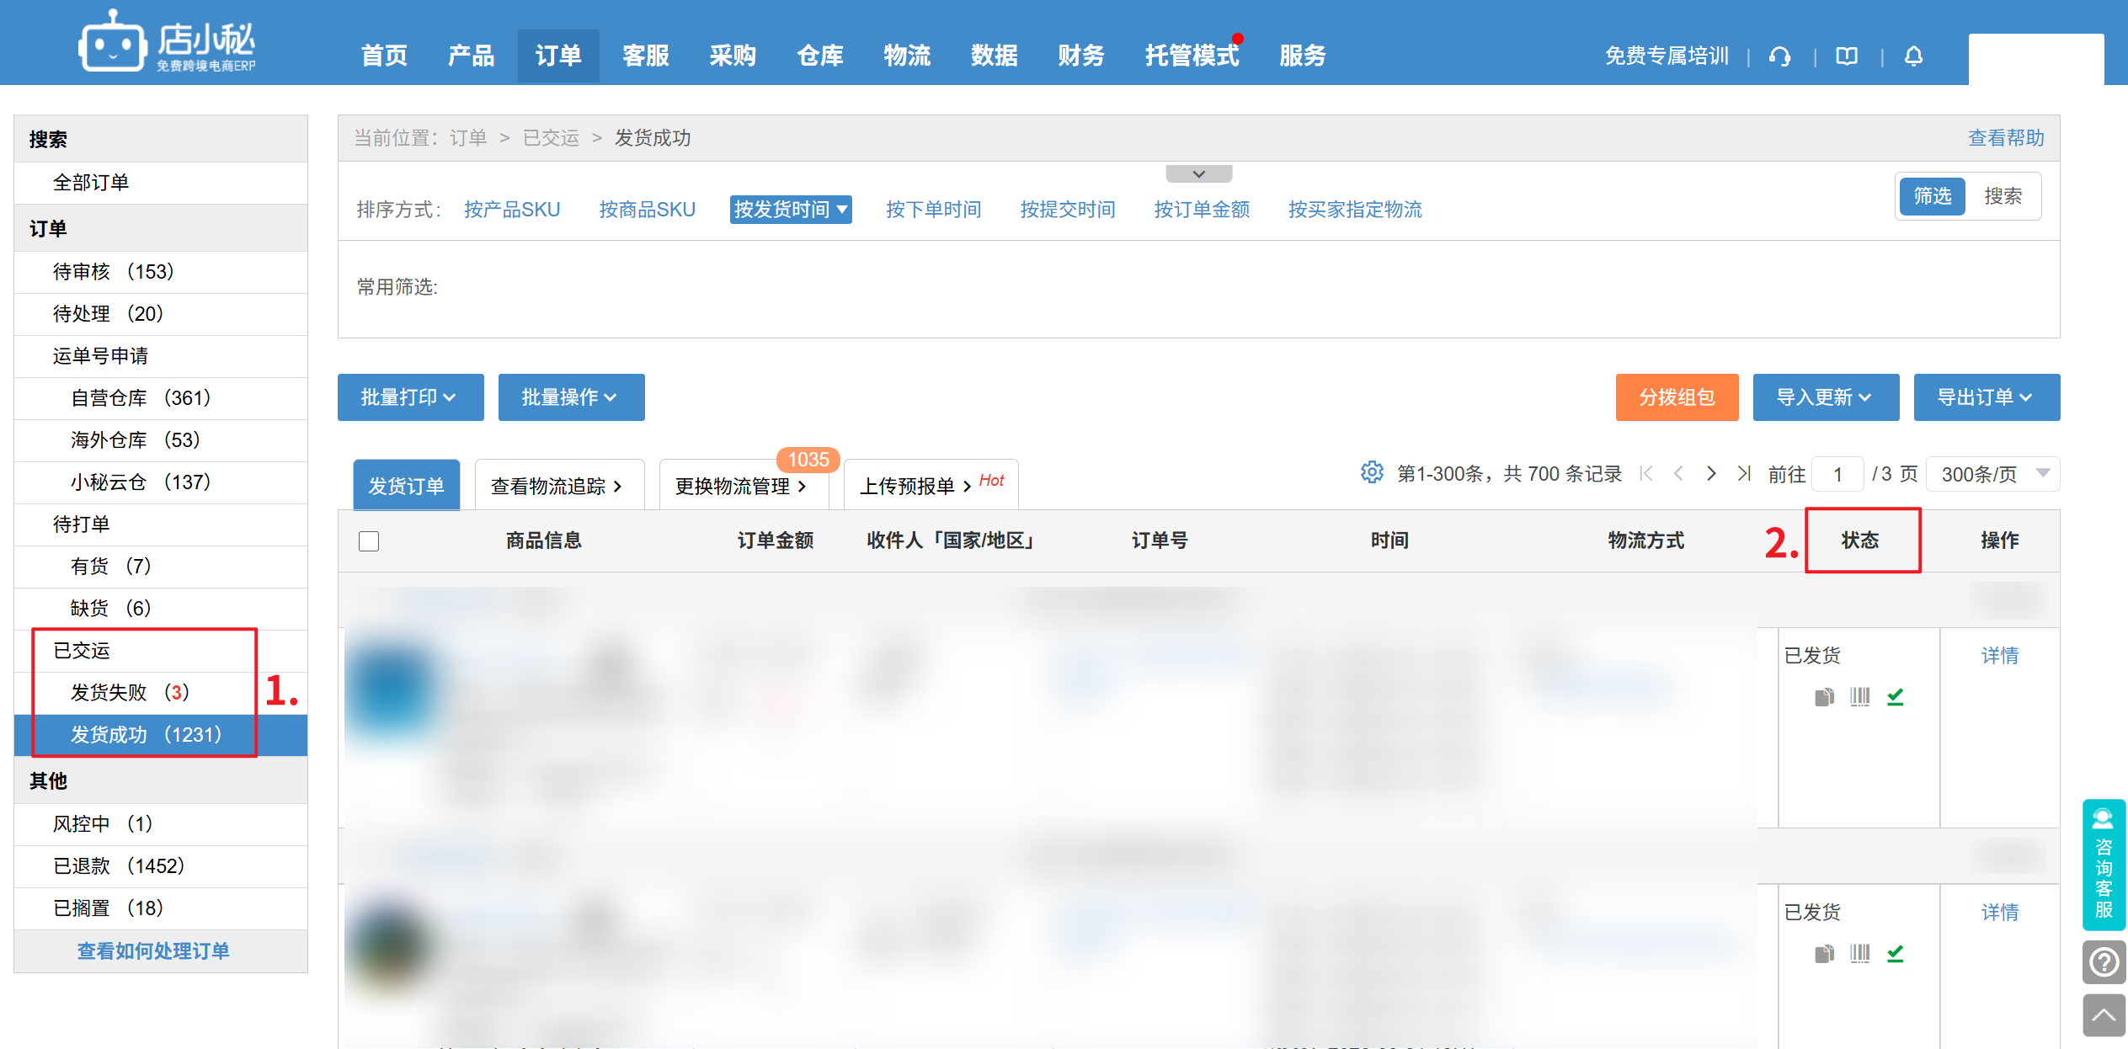Image resolution: width=2128 pixels, height=1049 pixels.
Task: Switch to the 筛选 filter toggle
Action: click(1932, 196)
